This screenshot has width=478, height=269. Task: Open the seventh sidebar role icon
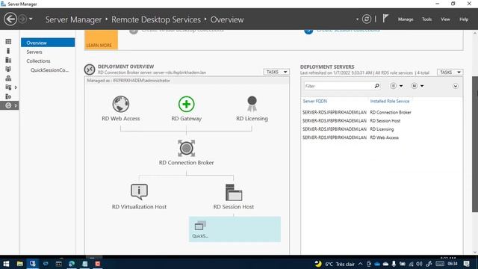pos(8,96)
